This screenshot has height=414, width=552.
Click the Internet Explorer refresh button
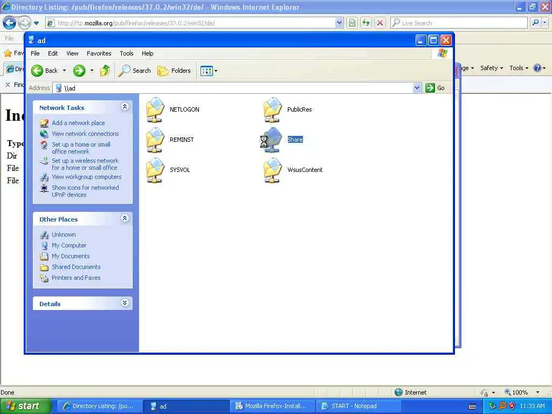pyautogui.click(x=366, y=23)
